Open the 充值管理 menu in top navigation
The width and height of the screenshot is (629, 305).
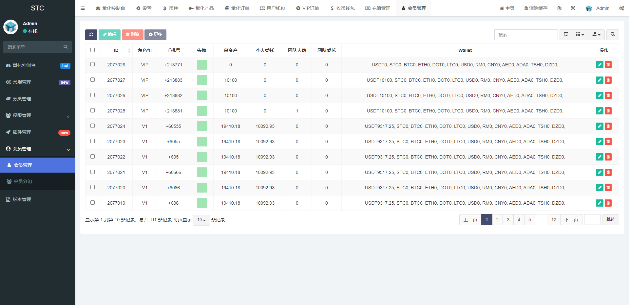377,8
